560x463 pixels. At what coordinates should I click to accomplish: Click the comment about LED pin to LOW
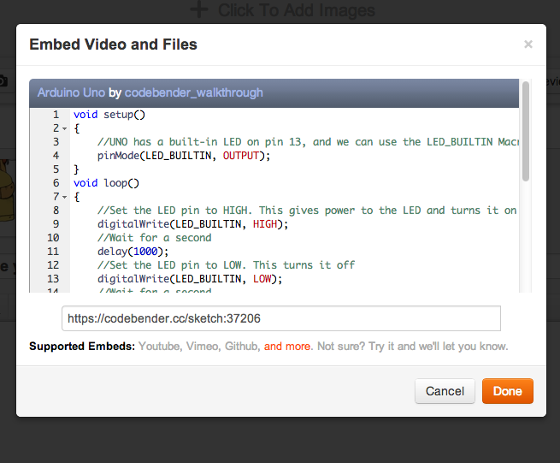click(226, 265)
